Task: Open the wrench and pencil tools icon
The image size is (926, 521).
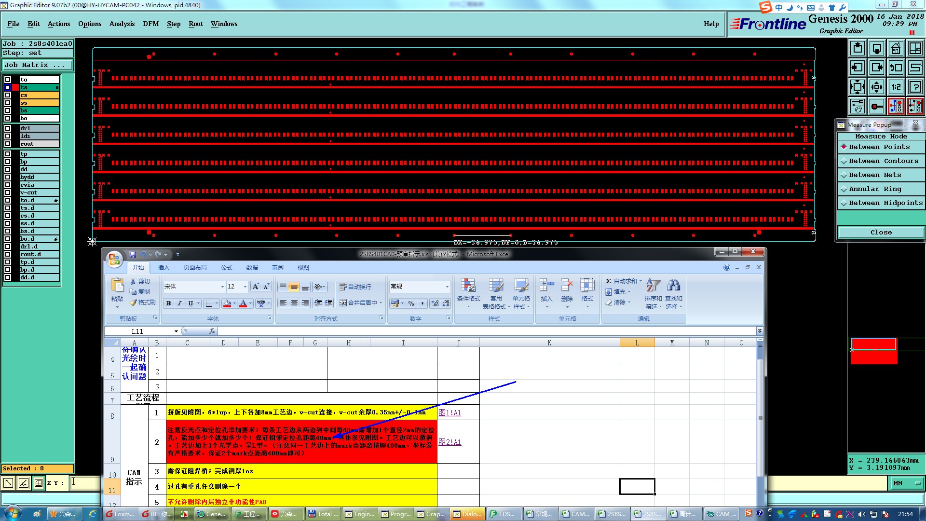Action: pos(858,106)
